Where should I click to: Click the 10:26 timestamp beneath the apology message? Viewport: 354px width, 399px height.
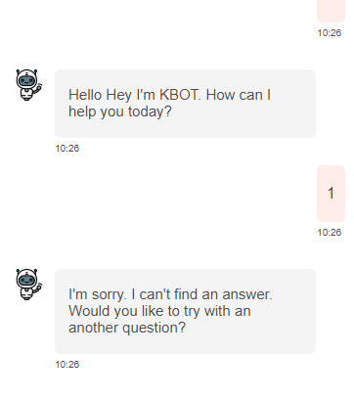click(67, 365)
